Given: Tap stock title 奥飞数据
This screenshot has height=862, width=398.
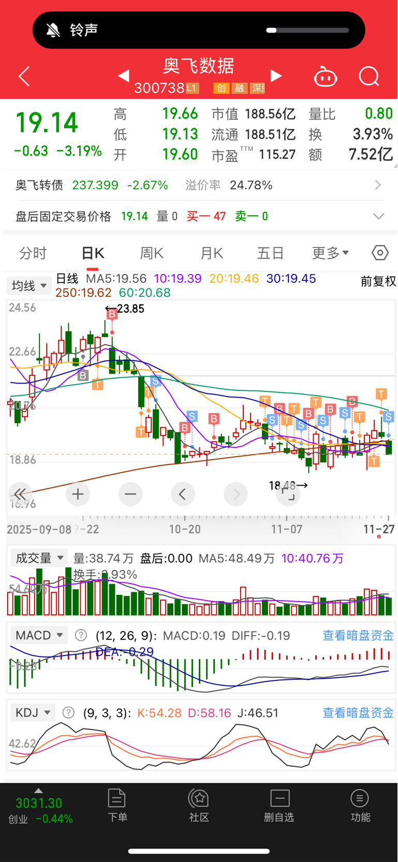Looking at the screenshot, I should (x=199, y=66).
